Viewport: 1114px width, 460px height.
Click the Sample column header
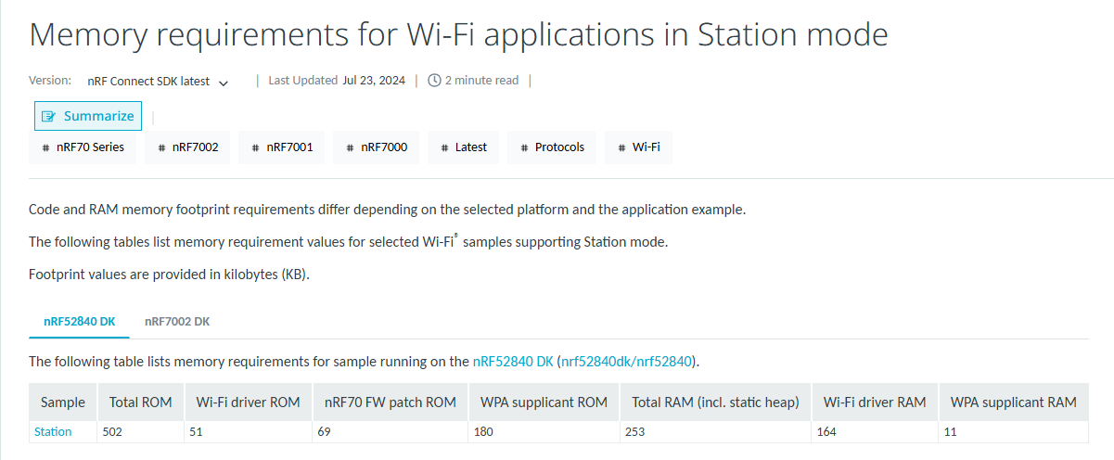63,402
